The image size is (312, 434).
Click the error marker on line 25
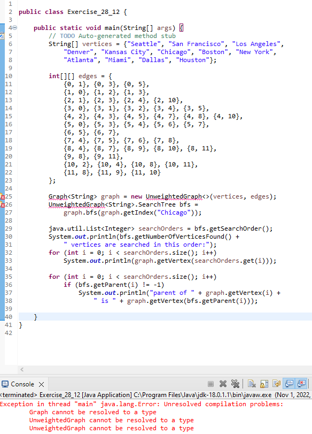(x=3, y=196)
